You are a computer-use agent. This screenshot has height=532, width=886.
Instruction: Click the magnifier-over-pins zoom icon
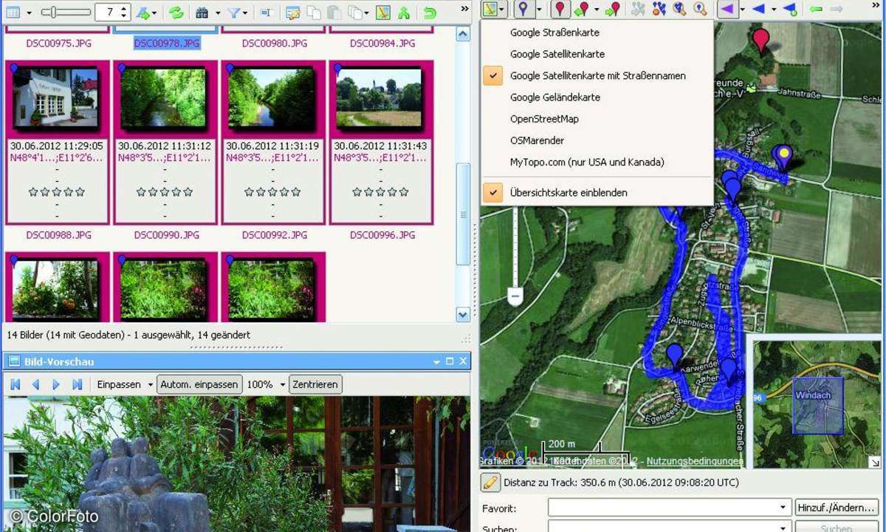point(679,10)
